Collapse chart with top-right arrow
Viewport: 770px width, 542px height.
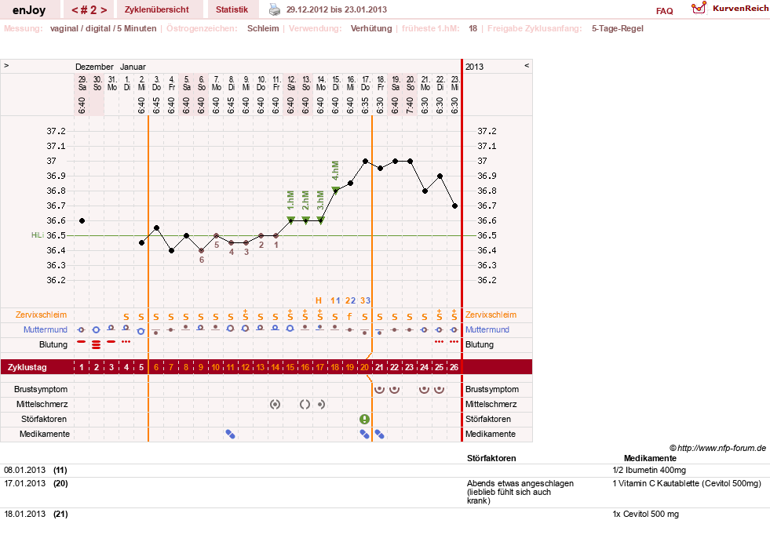coord(527,65)
